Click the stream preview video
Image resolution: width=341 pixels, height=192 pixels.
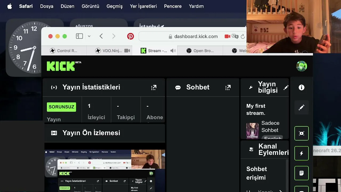(105, 171)
